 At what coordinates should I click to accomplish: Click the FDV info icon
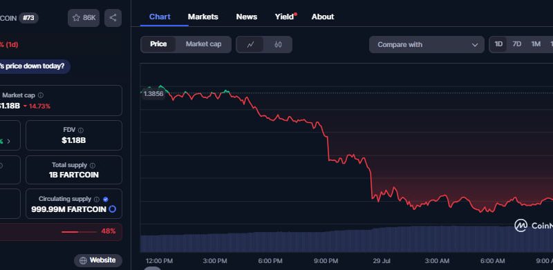[x=81, y=131]
